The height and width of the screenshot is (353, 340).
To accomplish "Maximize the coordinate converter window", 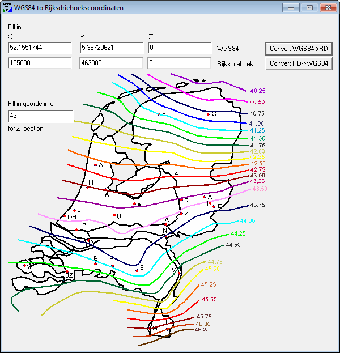I will (309, 8).
